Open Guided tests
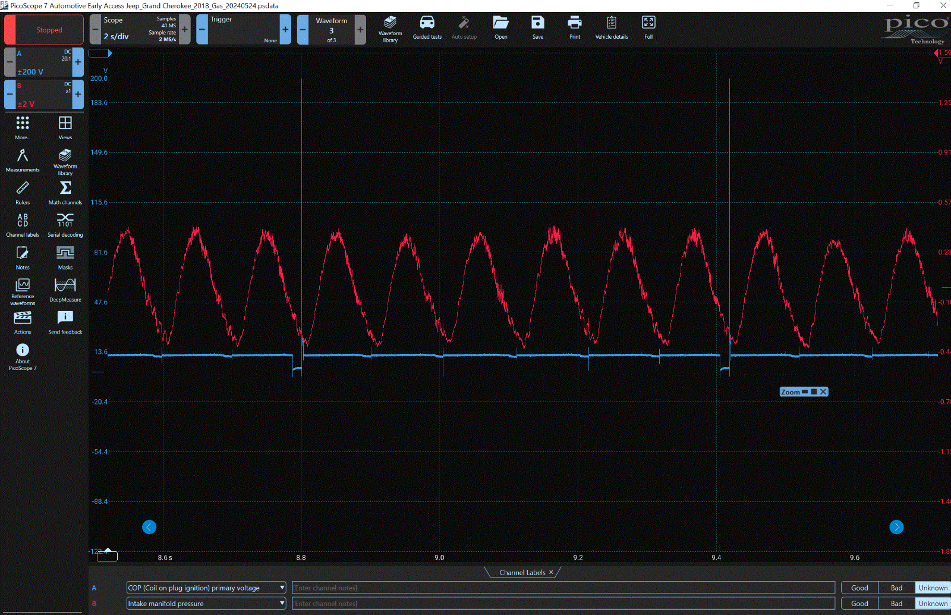951x615 pixels. point(427,29)
